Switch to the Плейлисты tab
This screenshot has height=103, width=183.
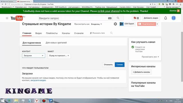pos(52,33)
